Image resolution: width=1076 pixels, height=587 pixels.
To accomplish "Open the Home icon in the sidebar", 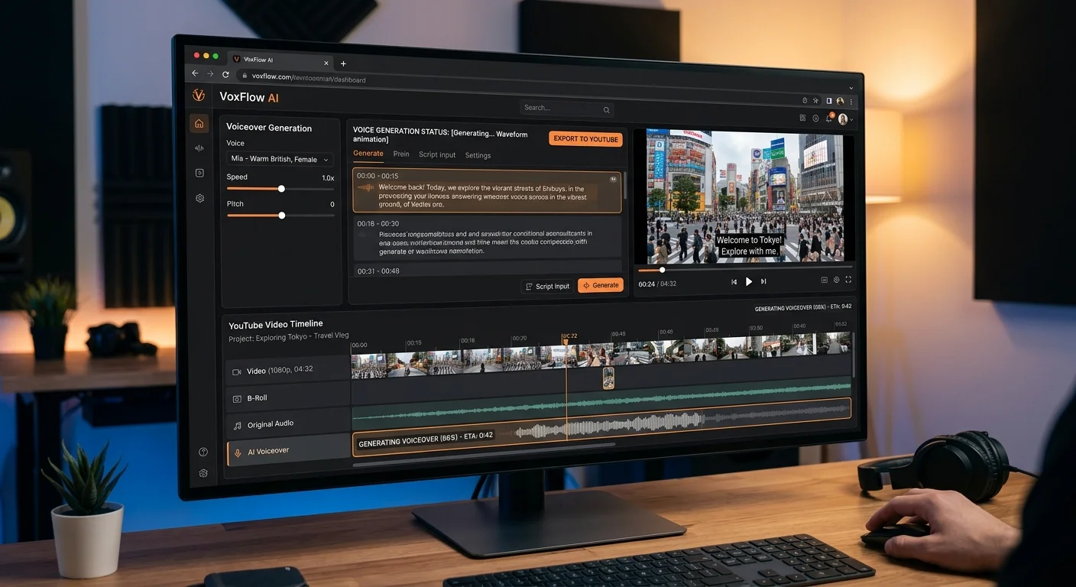I will pos(199,124).
